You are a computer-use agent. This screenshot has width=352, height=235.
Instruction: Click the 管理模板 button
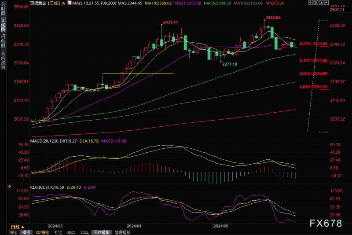pyautogui.click(x=123, y=232)
